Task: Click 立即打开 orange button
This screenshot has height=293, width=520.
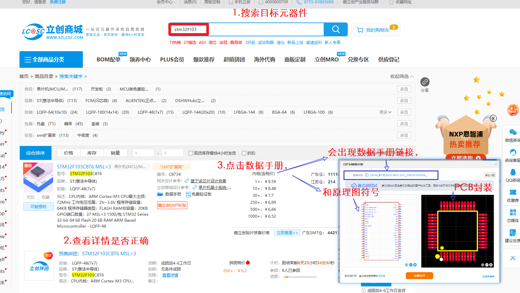Action: [x=419, y=275]
